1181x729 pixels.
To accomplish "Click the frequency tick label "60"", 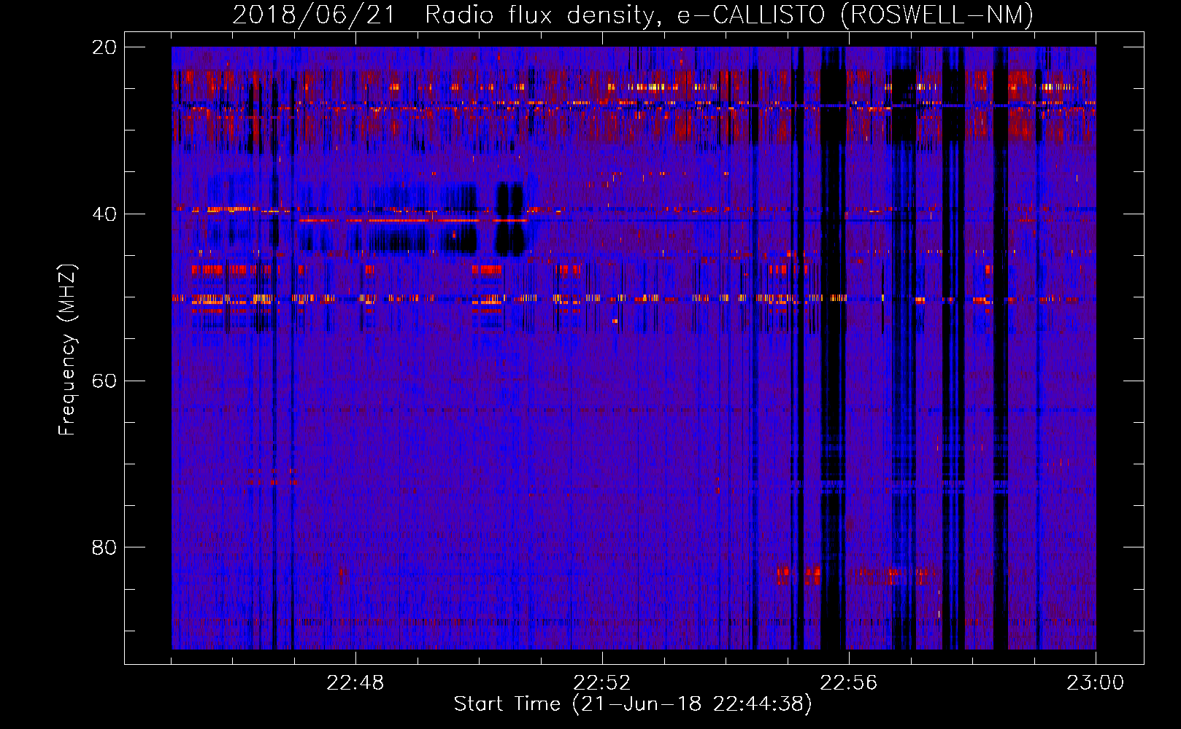I will pyautogui.click(x=104, y=381).
